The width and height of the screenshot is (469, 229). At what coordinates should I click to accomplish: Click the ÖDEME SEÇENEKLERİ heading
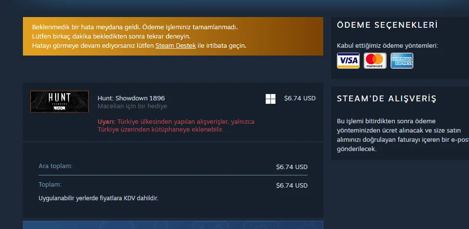[388, 25]
